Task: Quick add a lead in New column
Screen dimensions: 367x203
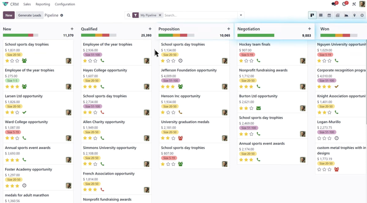Action: point(72,29)
